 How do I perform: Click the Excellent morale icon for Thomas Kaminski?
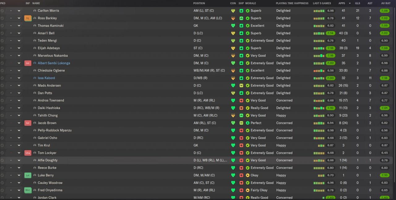(247, 26)
